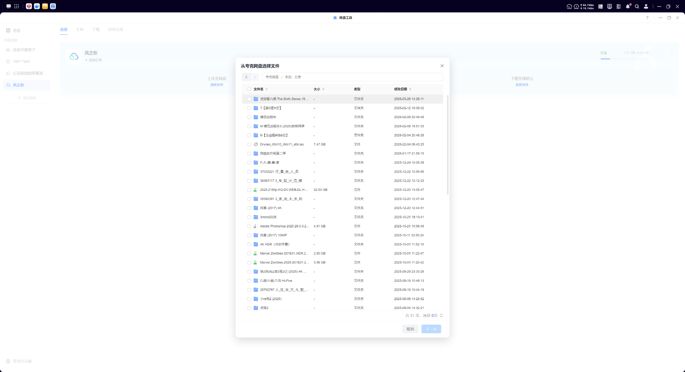
Task: Click the 下一步 button
Action: tap(431, 329)
